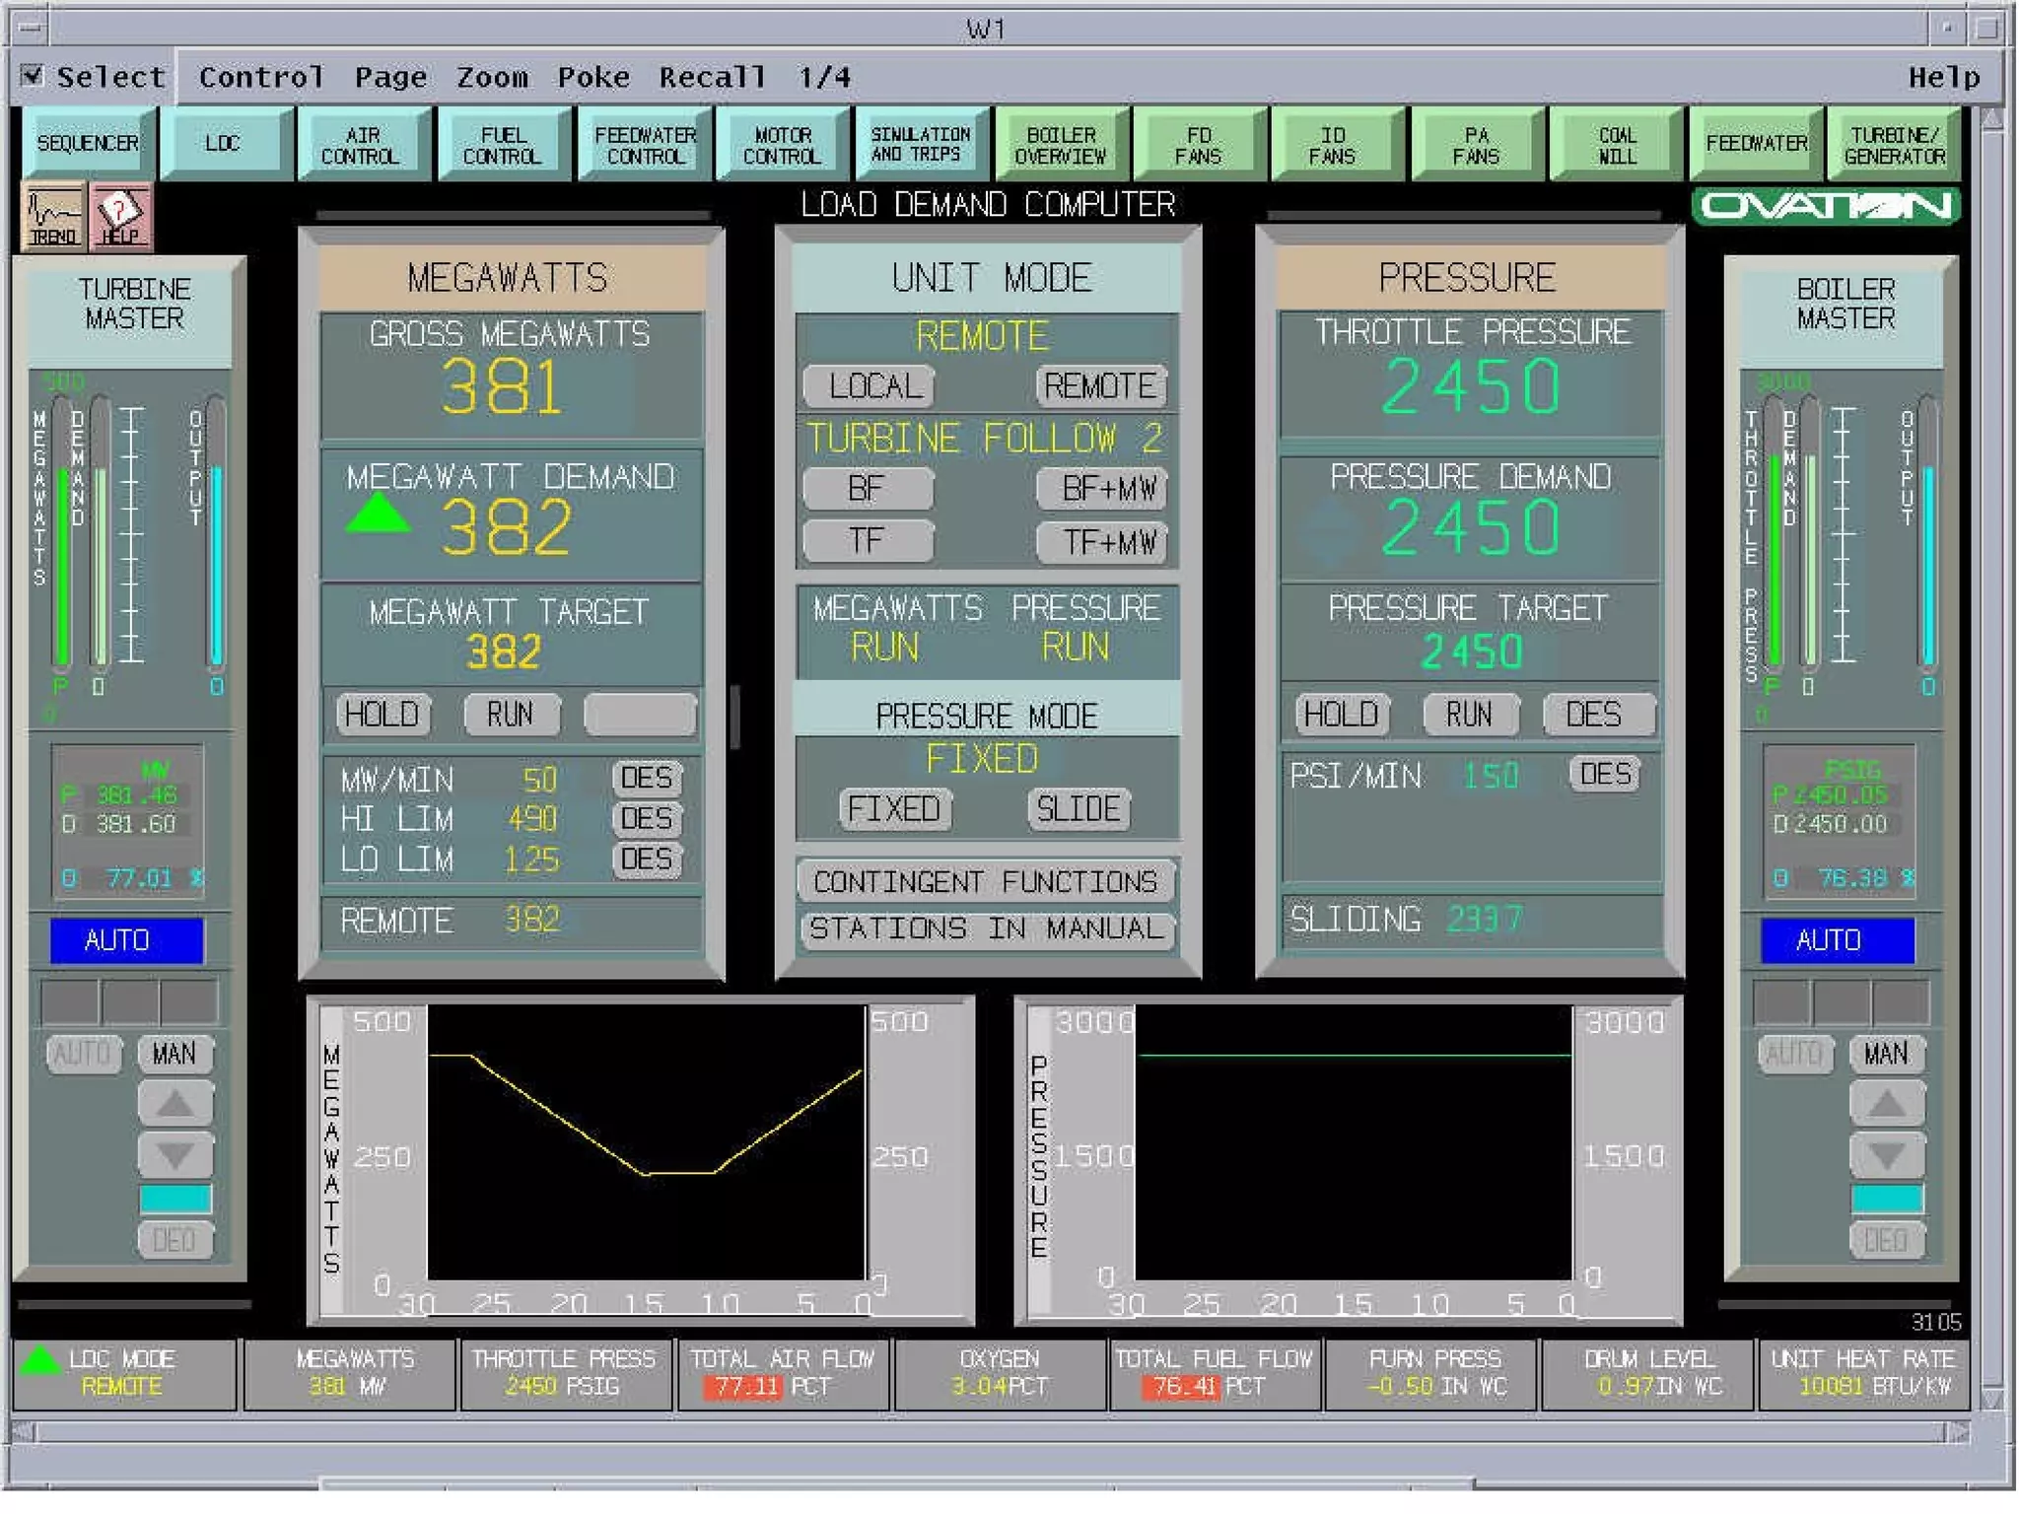Open the Zoom menu
2019x1514 pixels.
(x=491, y=77)
